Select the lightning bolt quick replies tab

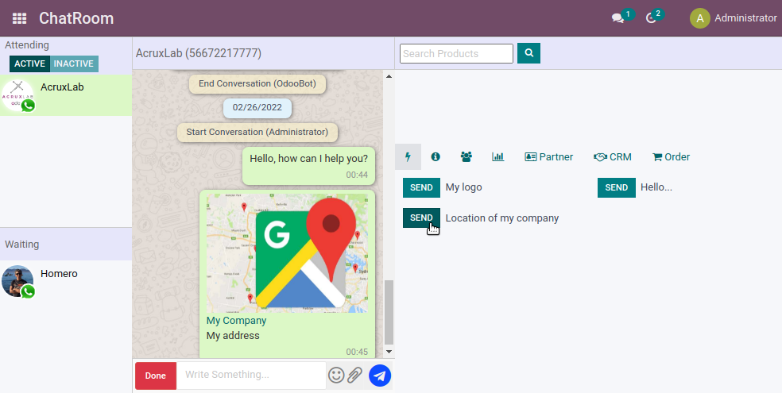[408, 157]
